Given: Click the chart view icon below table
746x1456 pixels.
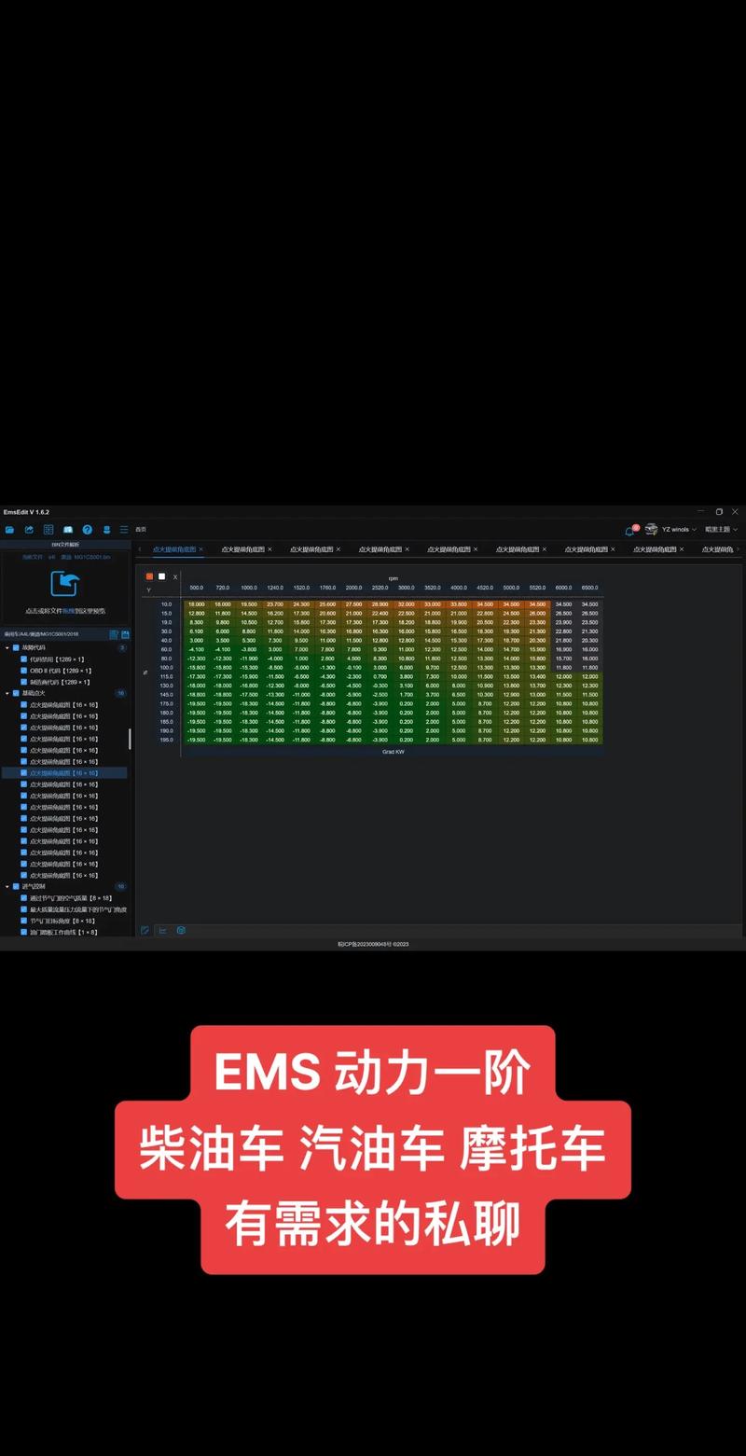Looking at the screenshot, I should [163, 930].
